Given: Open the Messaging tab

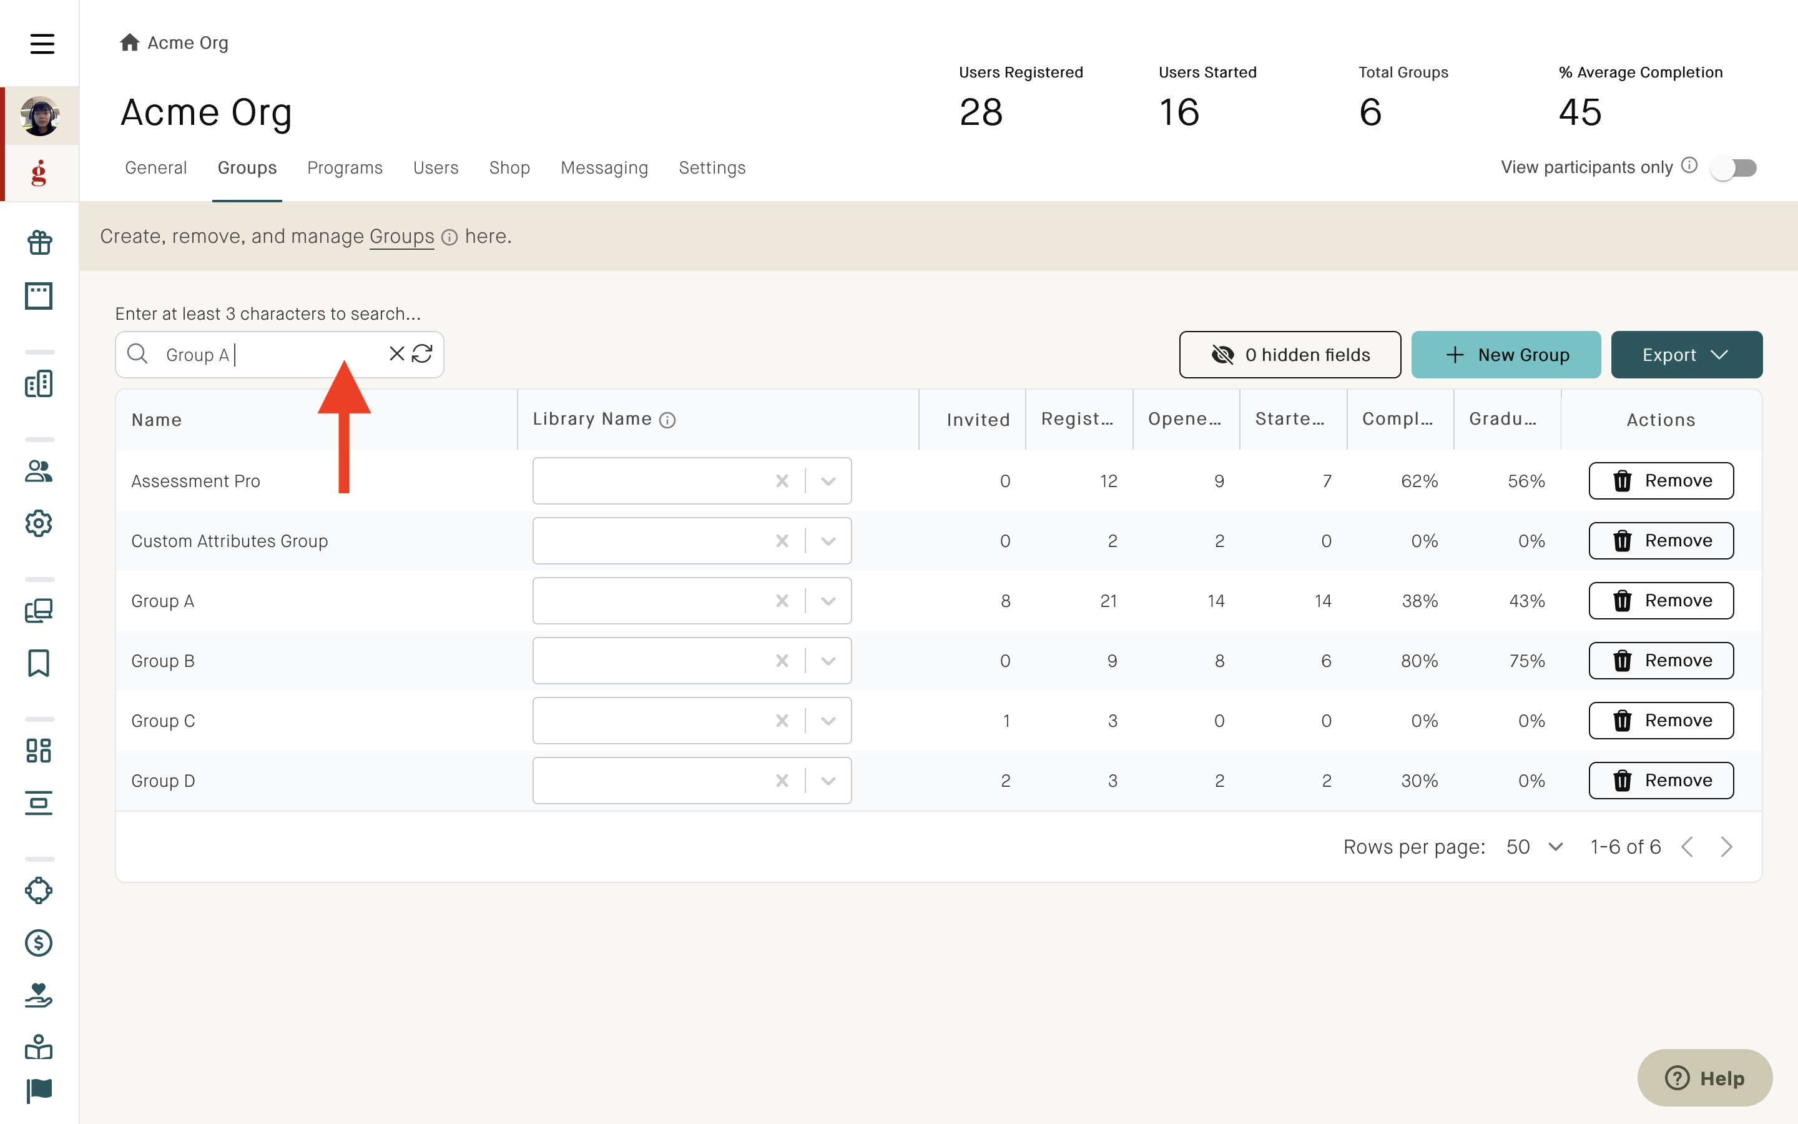Looking at the screenshot, I should tap(604, 168).
